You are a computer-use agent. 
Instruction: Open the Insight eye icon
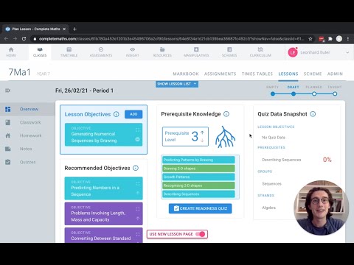(x=133, y=49)
